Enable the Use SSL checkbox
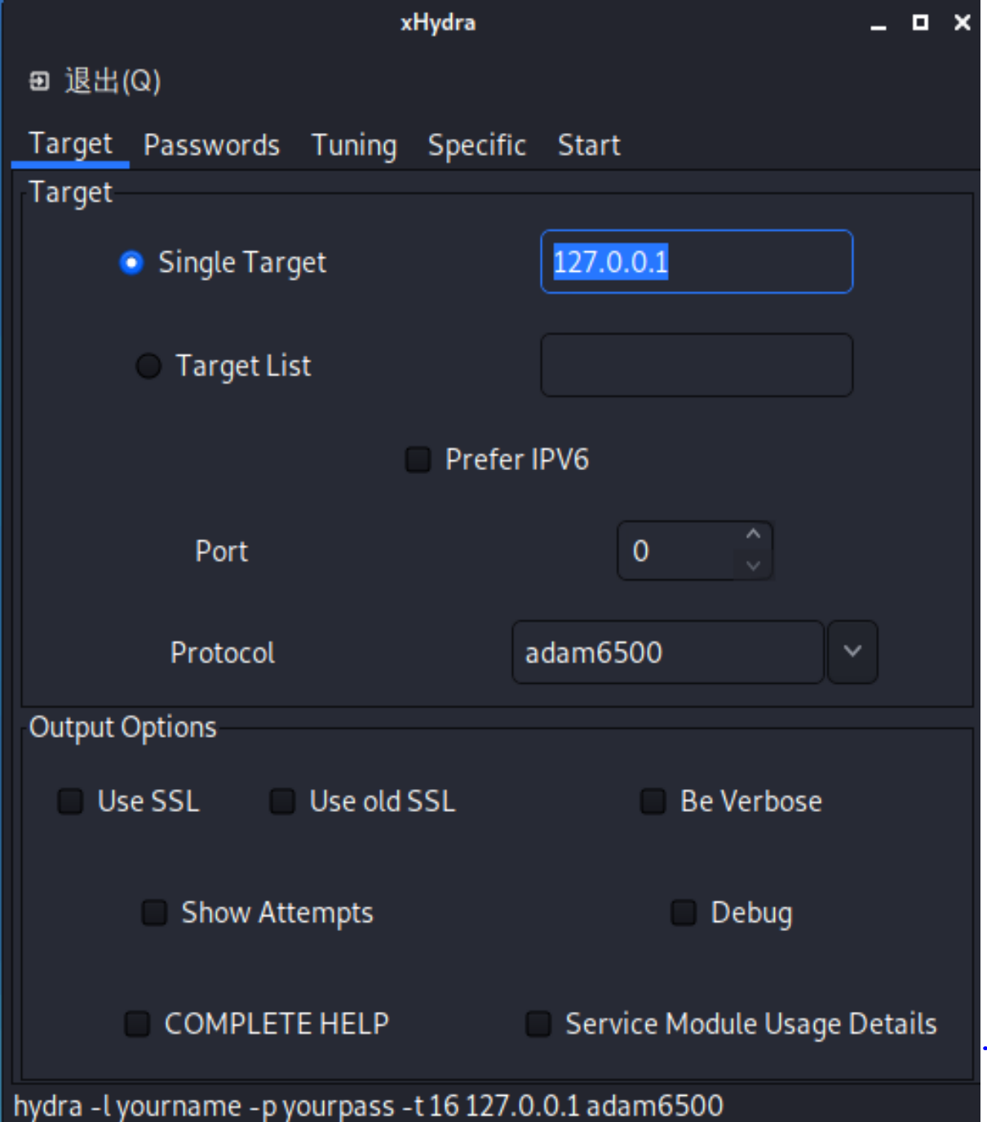The height and width of the screenshot is (1122, 987). click(x=71, y=801)
